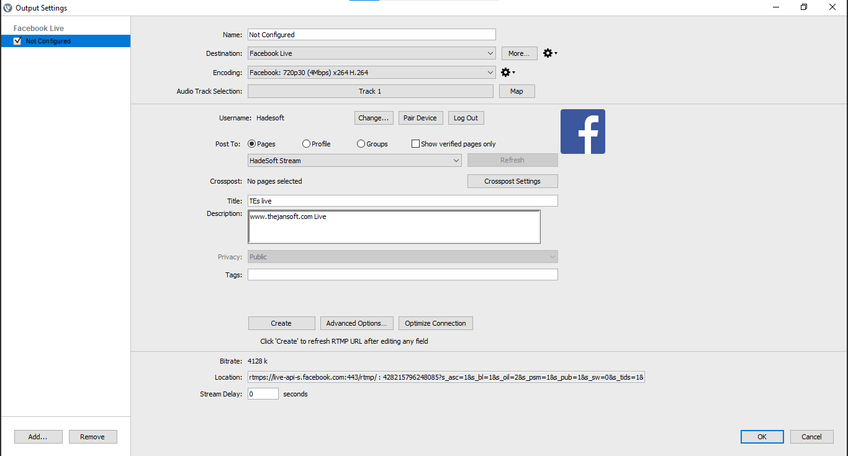Open the Destination dropdown (Facebook Live)

coord(371,53)
